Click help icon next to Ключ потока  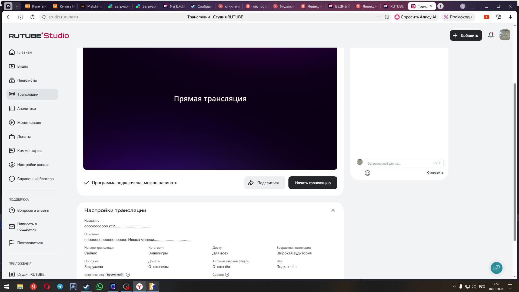tap(128, 275)
